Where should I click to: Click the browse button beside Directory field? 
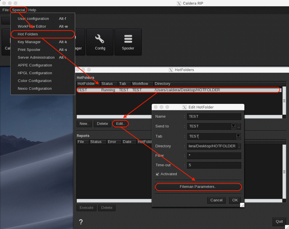click(x=239, y=146)
